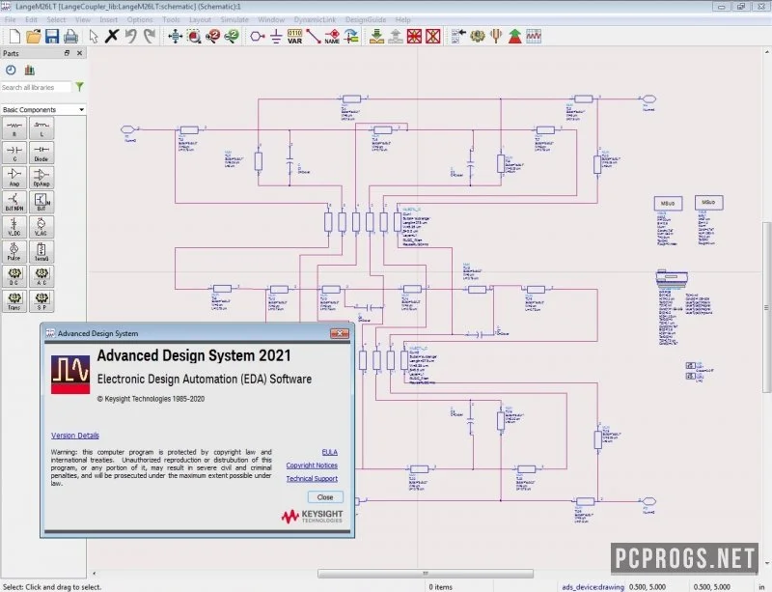This screenshot has height=592, width=772.
Task: Undo the last action
Action: [130, 36]
